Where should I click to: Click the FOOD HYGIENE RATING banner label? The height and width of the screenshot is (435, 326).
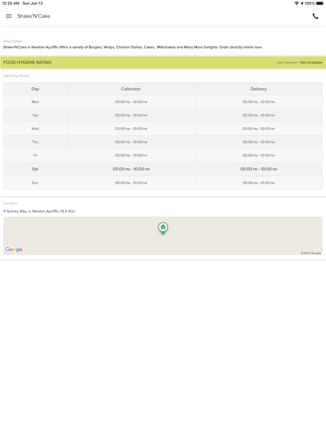pos(27,62)
